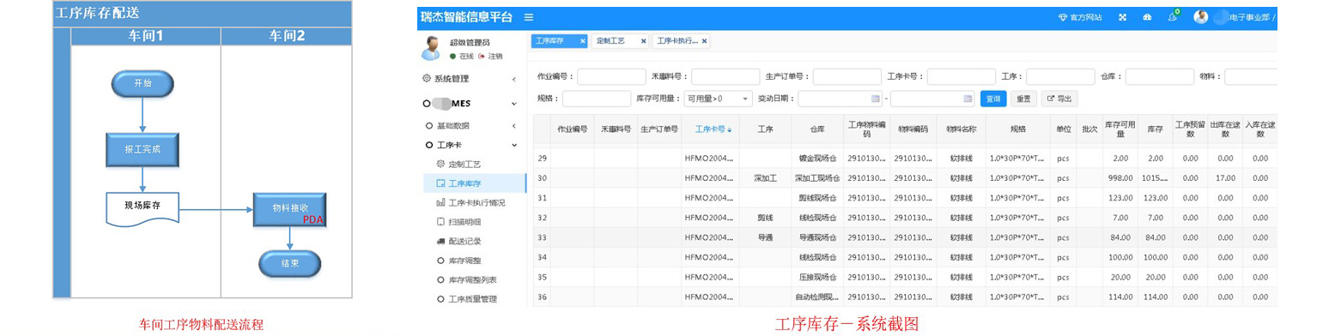1329x336 pixels.
Task: Click the 现场库存 flowchart document shape
Action: 143,209
